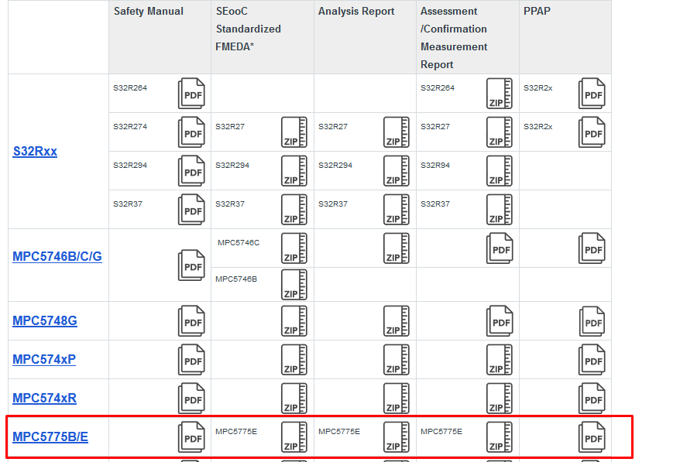
Task: Download the MPC5775B/E PPAP PDF
Action: pos(592,436)
